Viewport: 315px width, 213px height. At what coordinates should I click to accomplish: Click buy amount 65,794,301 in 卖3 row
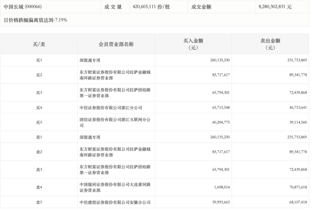(x=221, y=170)
